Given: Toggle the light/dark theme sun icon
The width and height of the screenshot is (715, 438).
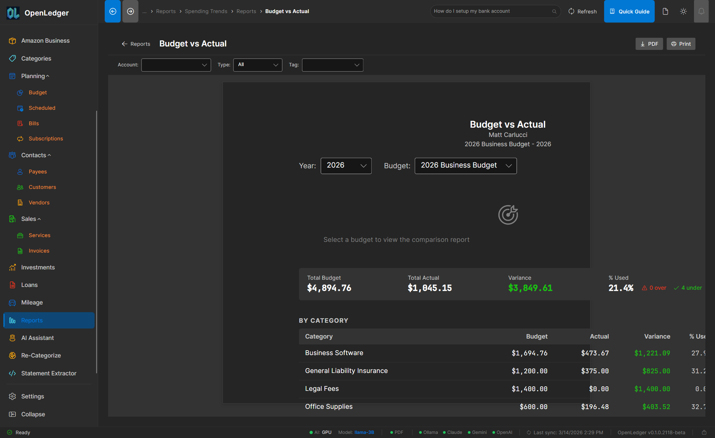Looking at the screenshot, I should 683,11.
